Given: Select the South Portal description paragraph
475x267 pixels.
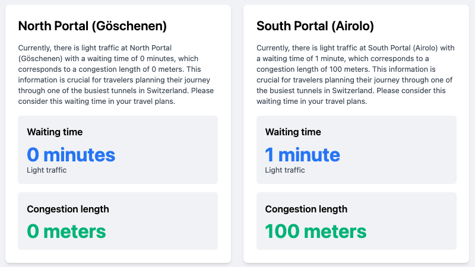Looking at the screenshot, I should pyautogui.click(x=356, y=75).
